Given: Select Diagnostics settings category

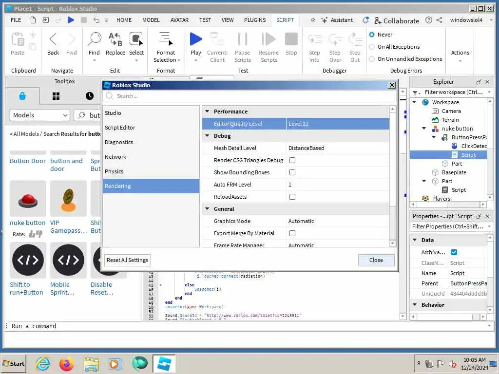Looking at the screenshot, I should point(151,142).
